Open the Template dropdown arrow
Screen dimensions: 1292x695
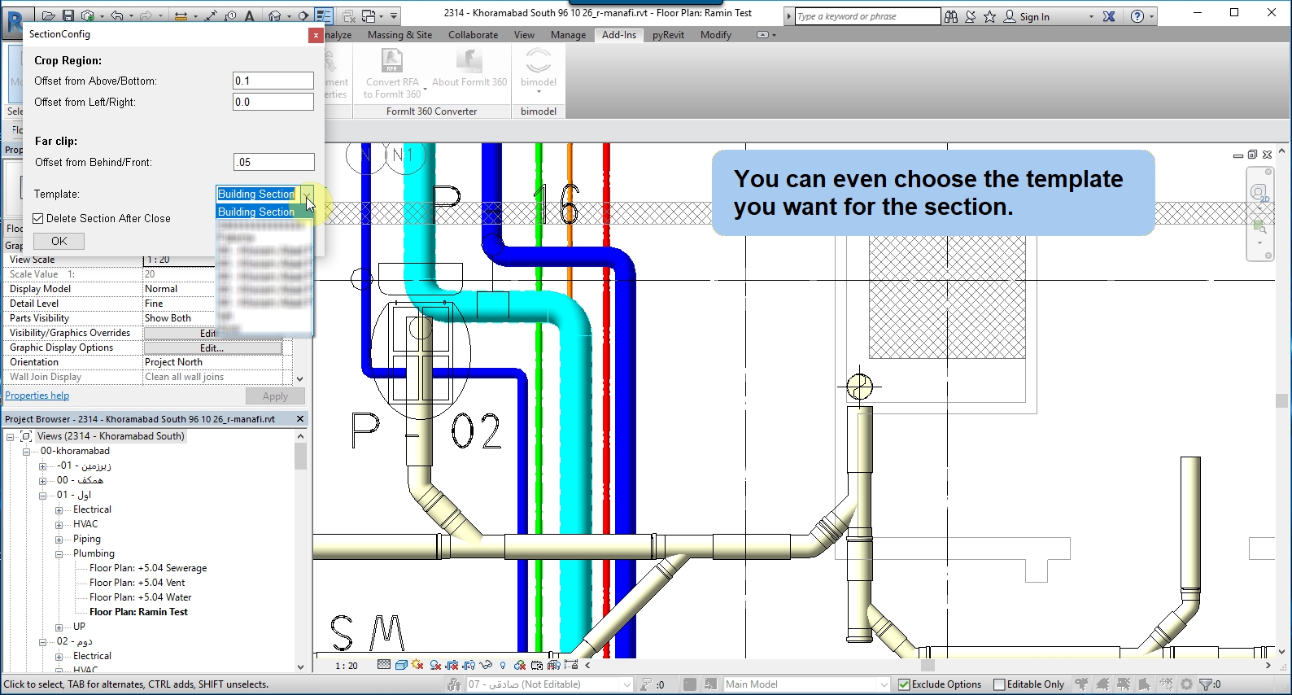tap(306, 194)
